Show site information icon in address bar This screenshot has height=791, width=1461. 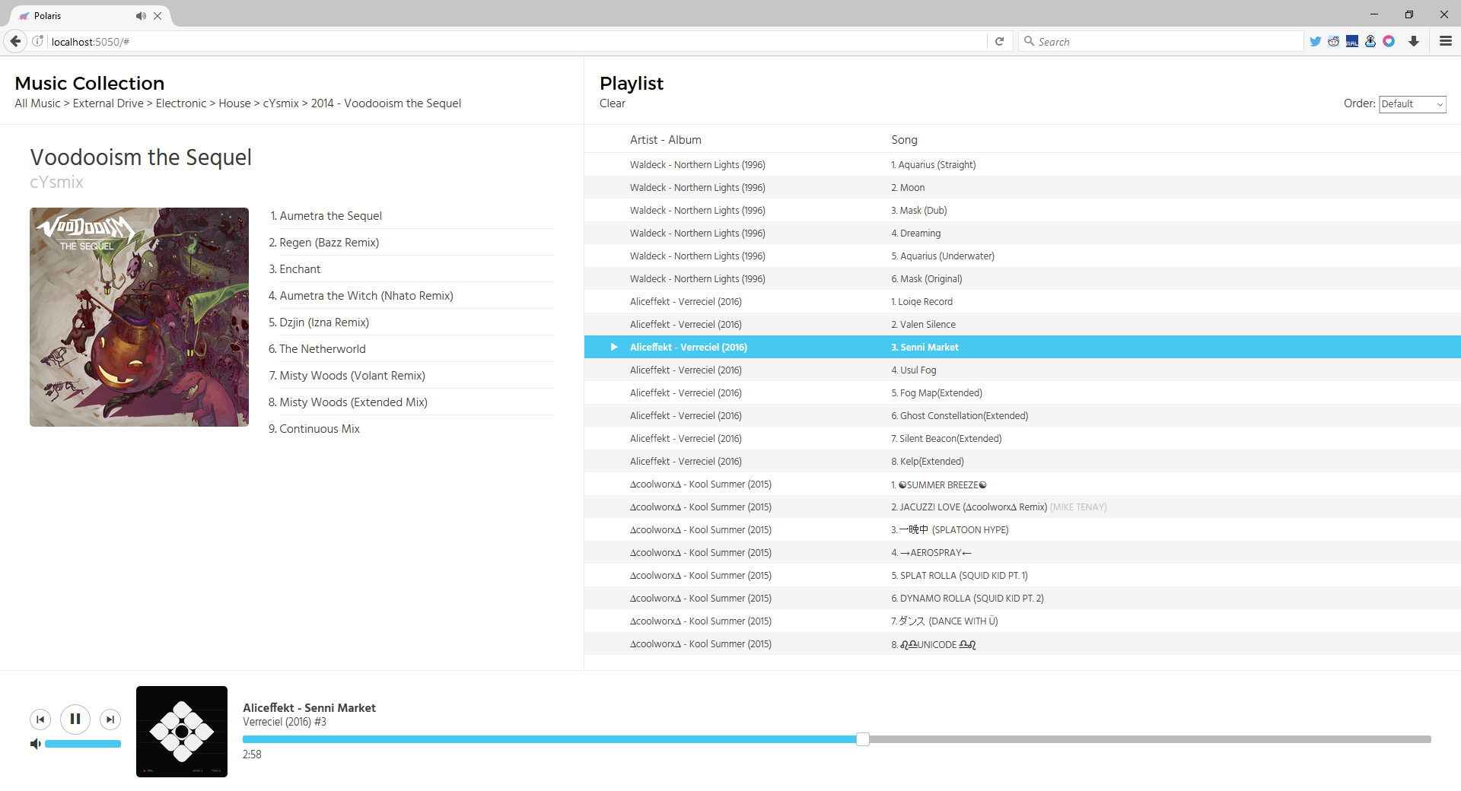tap(37, 41)
